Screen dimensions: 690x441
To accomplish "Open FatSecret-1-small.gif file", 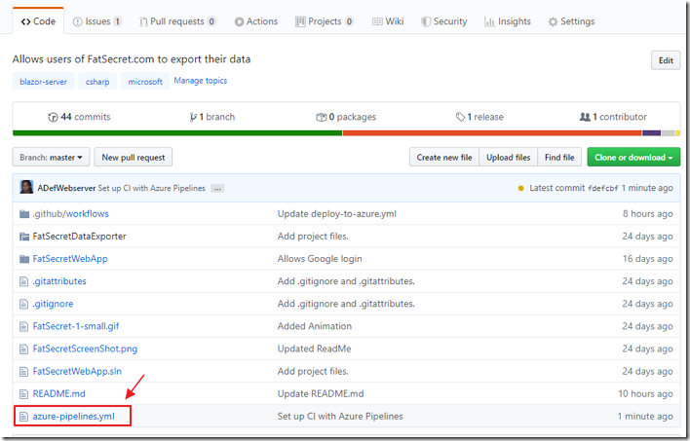I will coord(76,326).
